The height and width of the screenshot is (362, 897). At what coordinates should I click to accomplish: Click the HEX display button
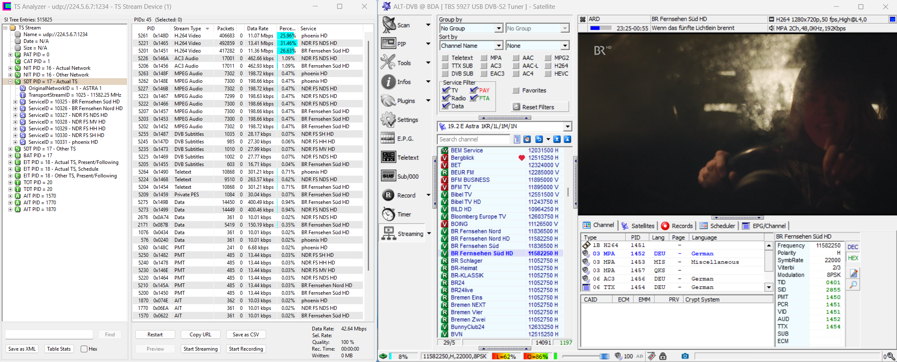[x=853, y=258]
